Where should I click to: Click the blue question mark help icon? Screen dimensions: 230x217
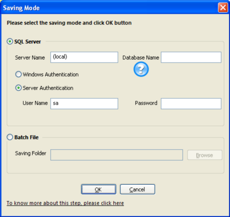click(141, 69)
